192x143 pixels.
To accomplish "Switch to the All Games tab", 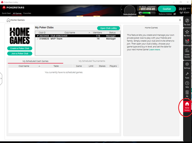I will tap(17, 13).
